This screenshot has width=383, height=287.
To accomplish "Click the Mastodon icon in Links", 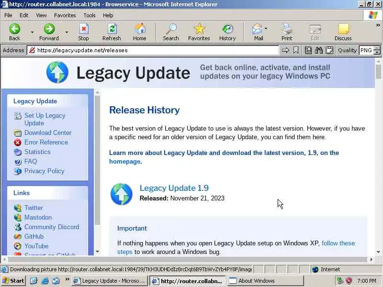I will tap(18, 218).
